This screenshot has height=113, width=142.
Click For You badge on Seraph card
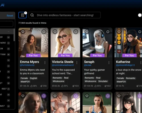pos(97,55)
